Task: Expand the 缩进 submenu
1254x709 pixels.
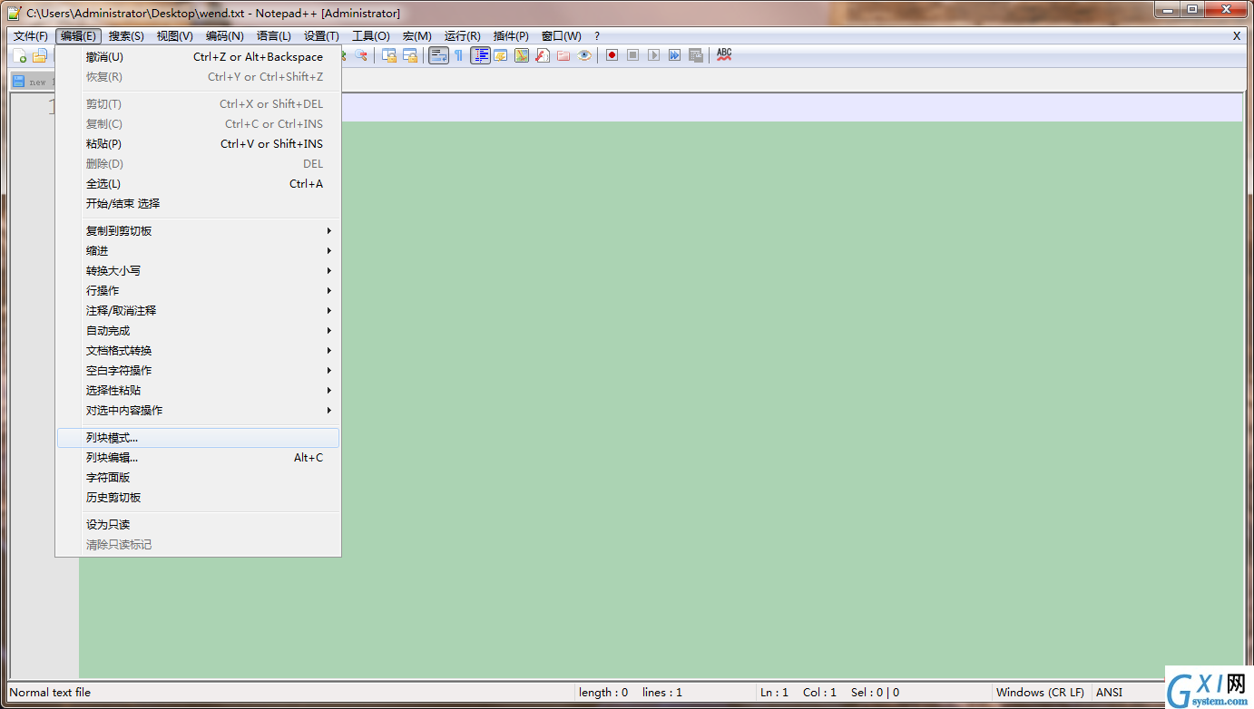Action: (x=198, y=251)
